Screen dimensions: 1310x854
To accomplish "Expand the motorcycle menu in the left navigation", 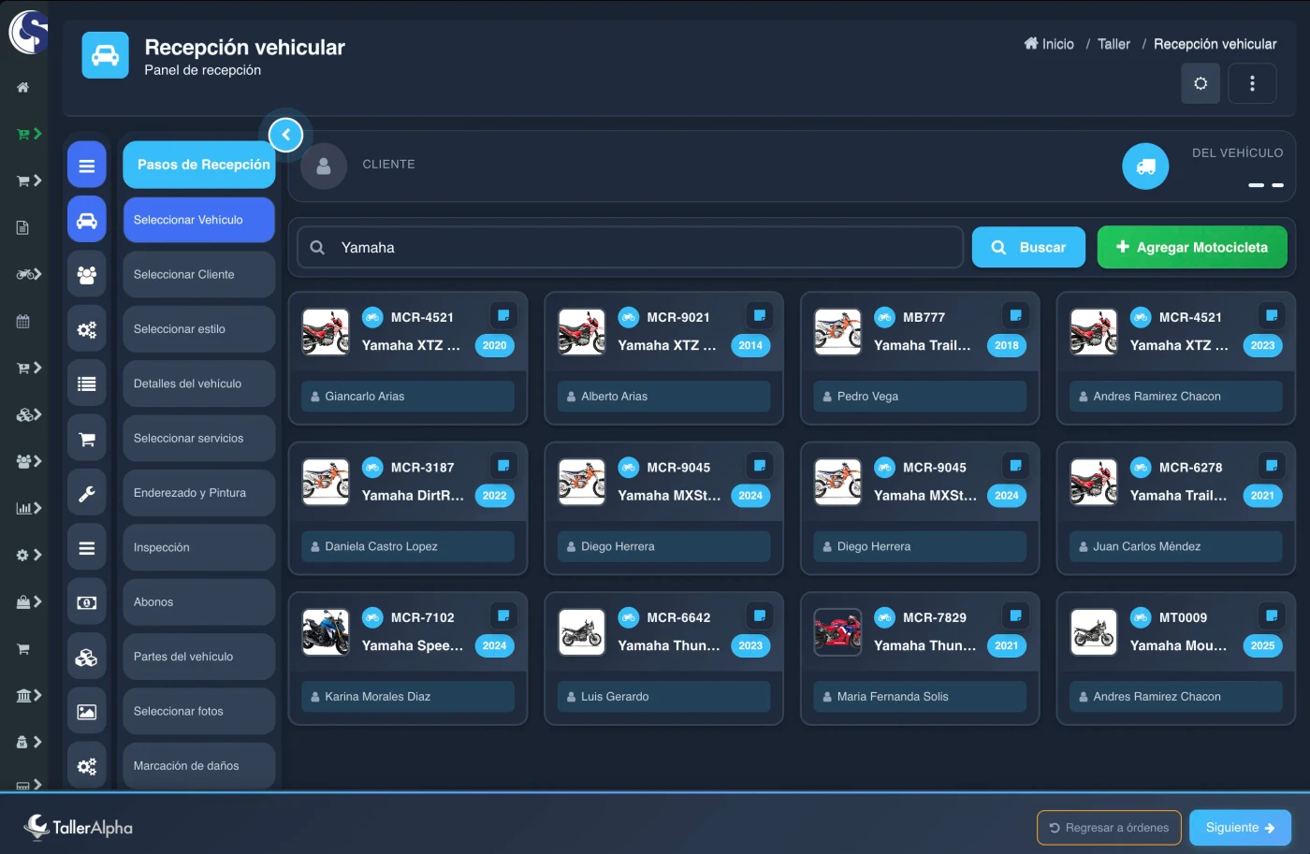I will point(28,274).
